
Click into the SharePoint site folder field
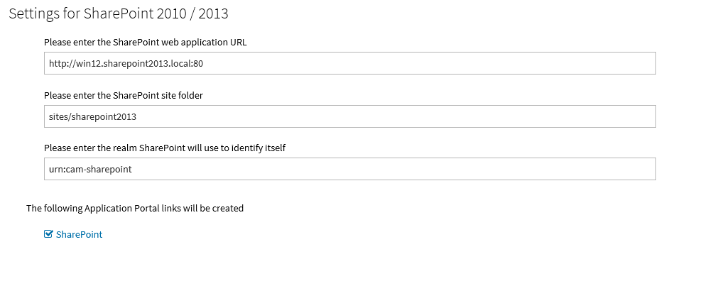[x=349, y=116]
